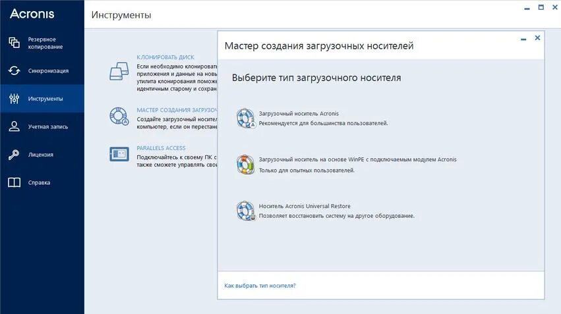Minimize the media builder wizard dialog
This screenshot has height=314, width=561.
coord(523,39)
